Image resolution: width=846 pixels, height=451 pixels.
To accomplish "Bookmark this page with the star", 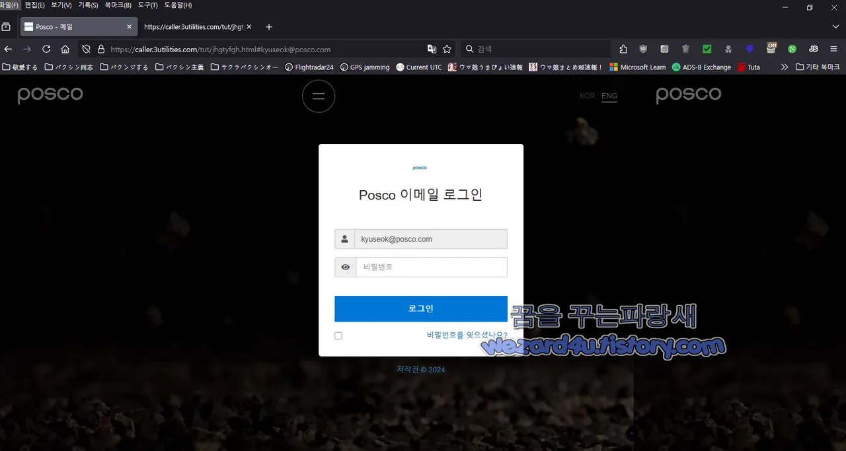I will coord(447,49).
